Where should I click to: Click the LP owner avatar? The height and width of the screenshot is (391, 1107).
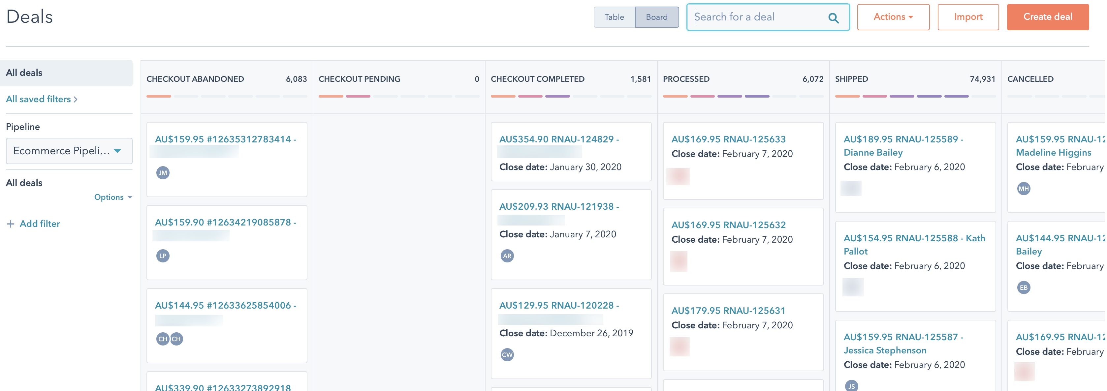click(162, 256)
